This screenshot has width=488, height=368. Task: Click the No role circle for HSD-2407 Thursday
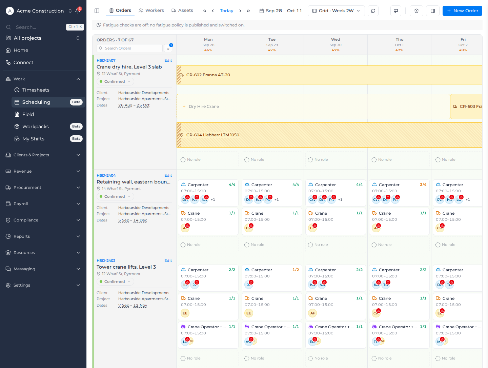point(374,160)
